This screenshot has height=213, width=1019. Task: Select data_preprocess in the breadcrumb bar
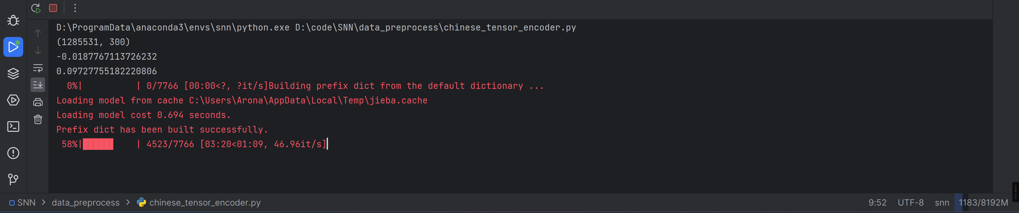coord(85,203)
